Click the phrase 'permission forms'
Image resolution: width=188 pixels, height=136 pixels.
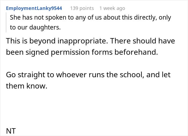click(x=82, y=52)
